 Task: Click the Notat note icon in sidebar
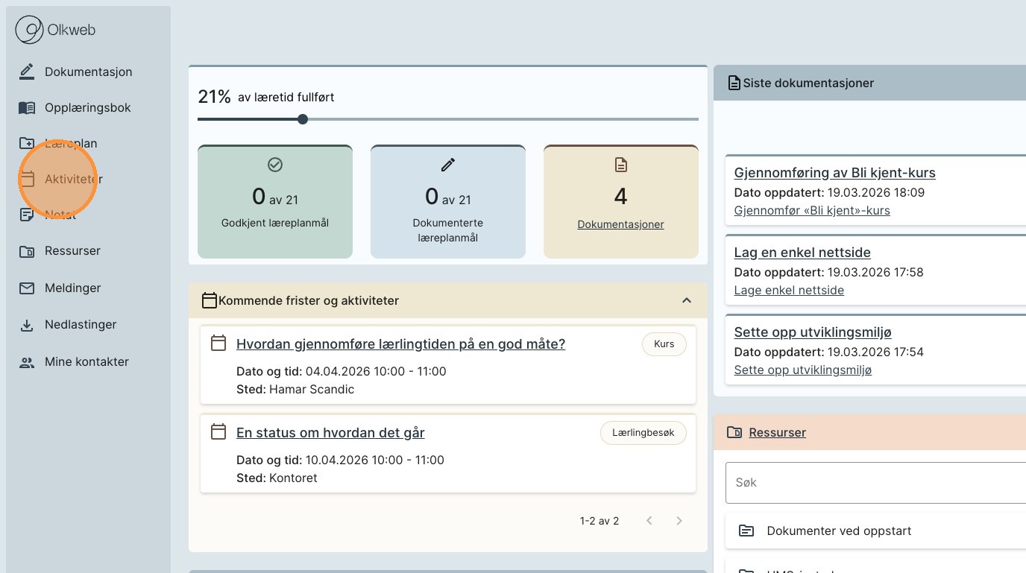tap(27, 215)
